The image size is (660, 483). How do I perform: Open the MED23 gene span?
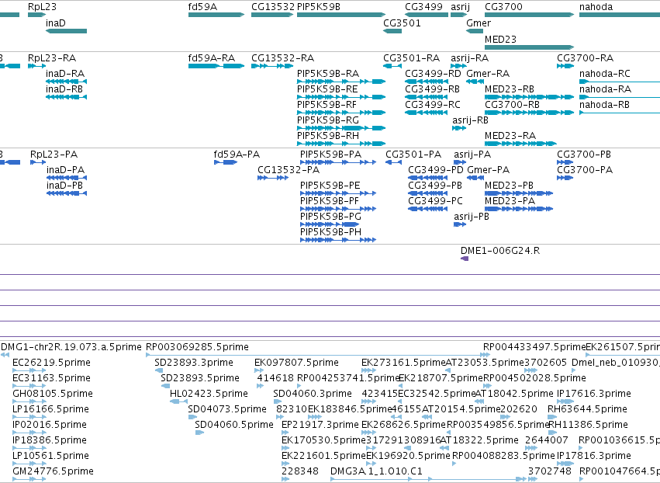pyautogui.click(x=529, y=47)
